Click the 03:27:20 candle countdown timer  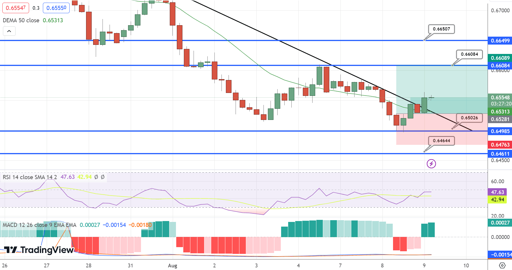point(501,104)
